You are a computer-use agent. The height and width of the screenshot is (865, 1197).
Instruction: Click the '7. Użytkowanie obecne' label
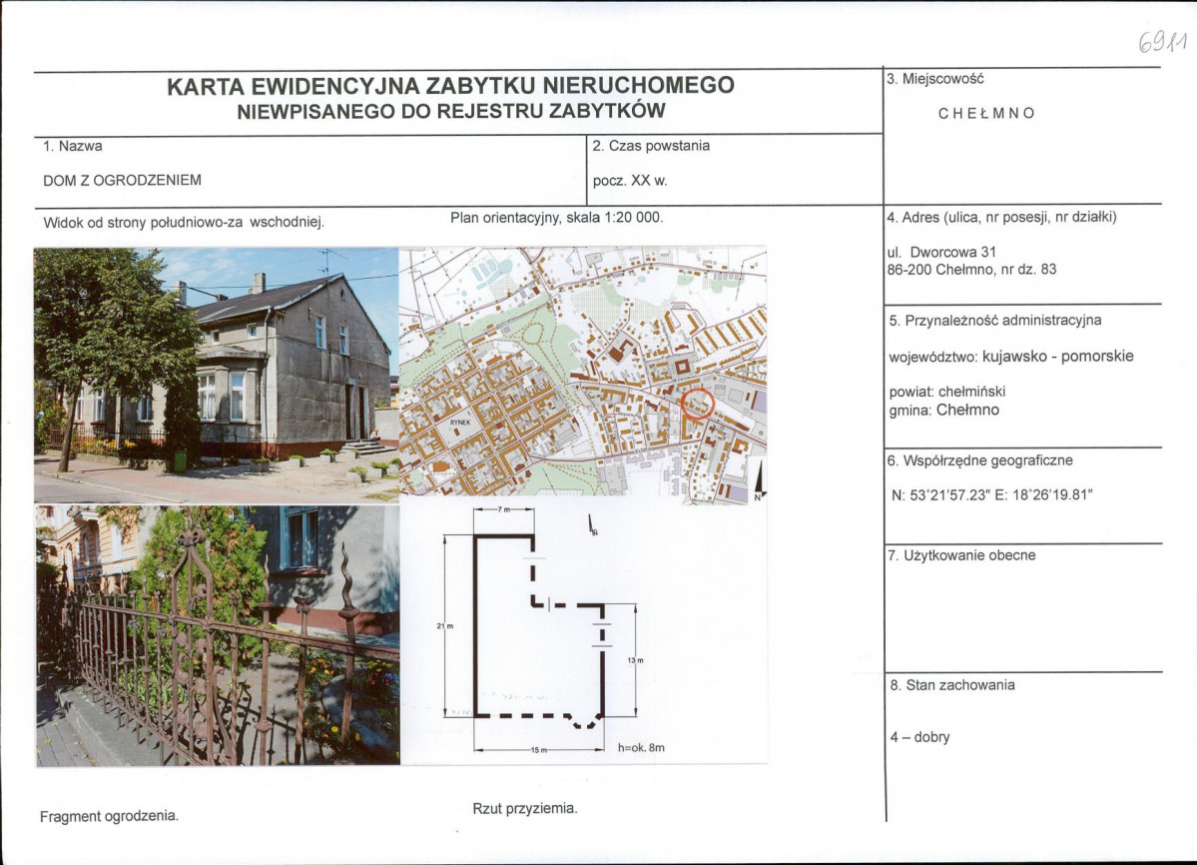tap(961, 555)
